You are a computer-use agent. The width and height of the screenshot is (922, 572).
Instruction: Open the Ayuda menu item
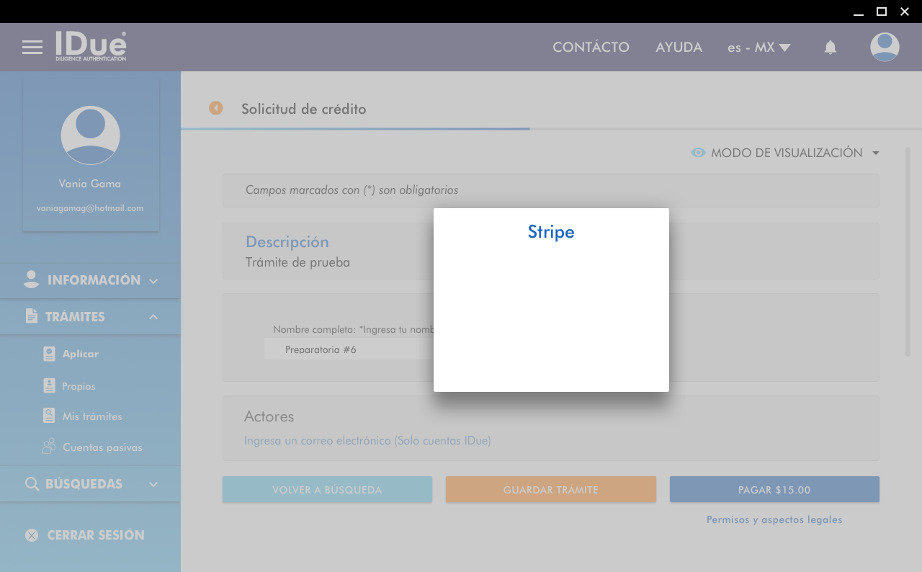coord(679,48)
